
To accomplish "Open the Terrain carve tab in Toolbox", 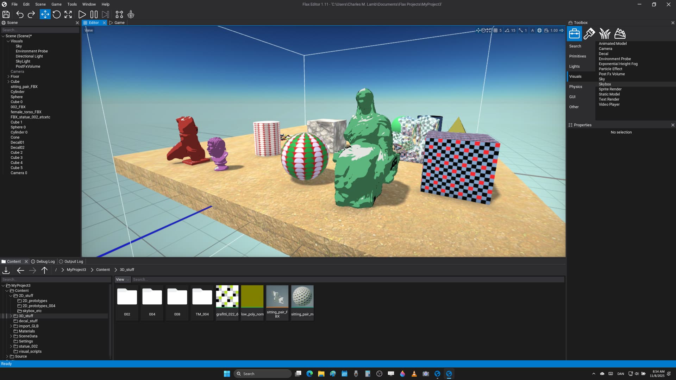I will (620, 34).
